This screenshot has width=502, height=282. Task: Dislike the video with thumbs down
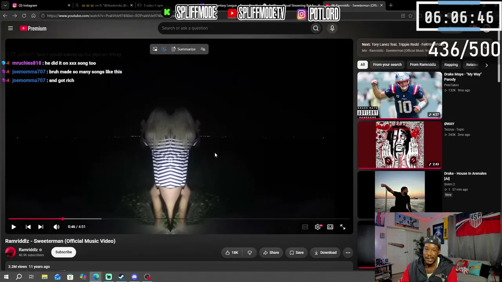click(250, 253)
